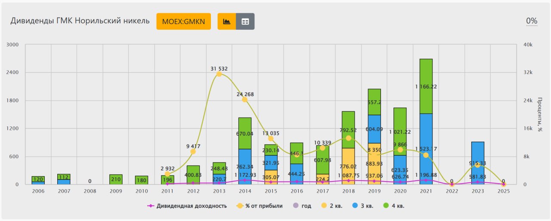Click the 2025 x-axis year label
This screenshot has width=551, height=221.
click(x=503, y=191)
